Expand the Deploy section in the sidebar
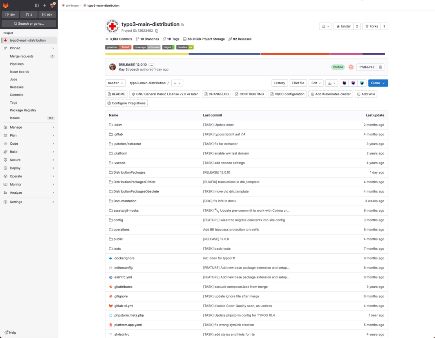 click(16, 168)
